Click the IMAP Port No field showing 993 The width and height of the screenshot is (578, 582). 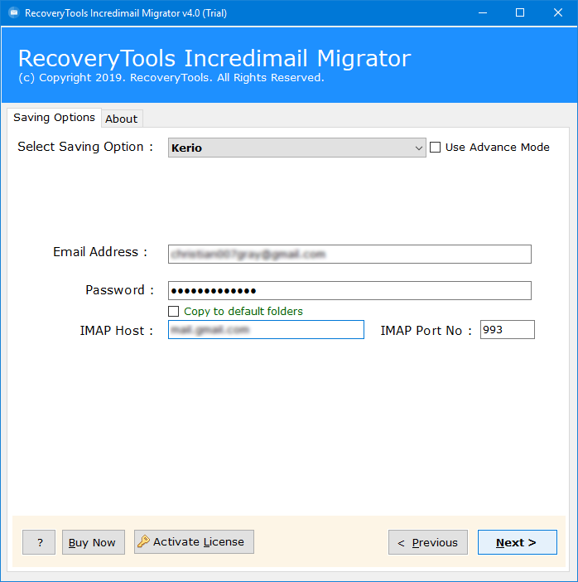click(507, 330)
